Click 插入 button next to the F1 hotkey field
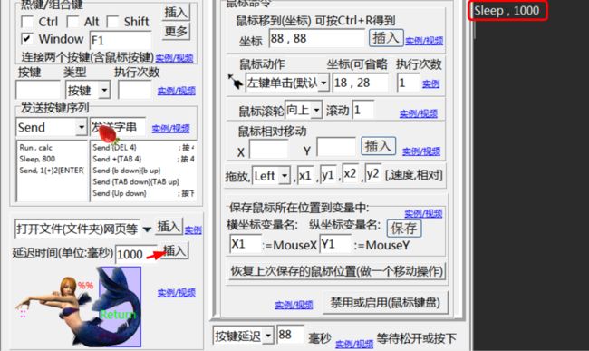The width and height of the screenshot is (589, 351). point(176,12)
